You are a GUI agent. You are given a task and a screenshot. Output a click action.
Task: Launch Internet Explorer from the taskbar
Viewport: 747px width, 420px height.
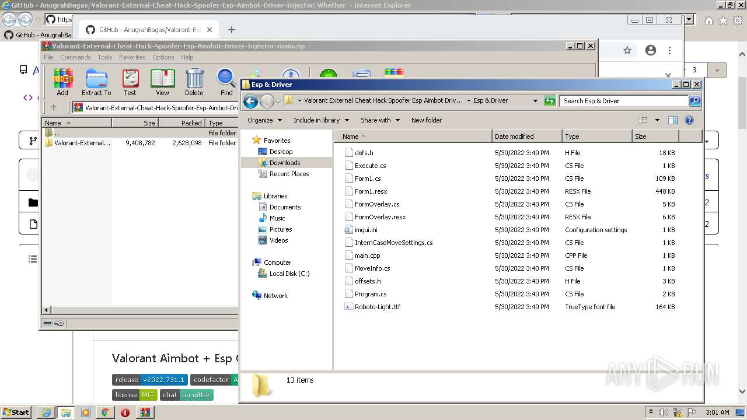46,412
